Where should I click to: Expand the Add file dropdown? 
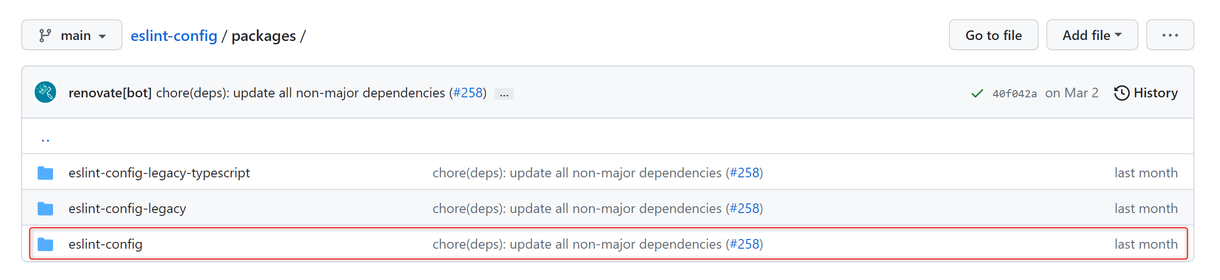pos(1091,35)
